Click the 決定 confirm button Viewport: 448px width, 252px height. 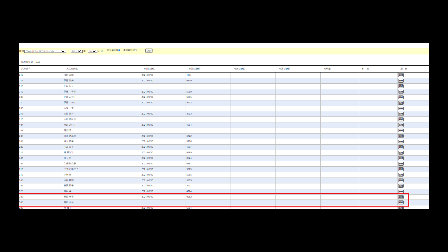pyautogui.click(x=149, y=51)
